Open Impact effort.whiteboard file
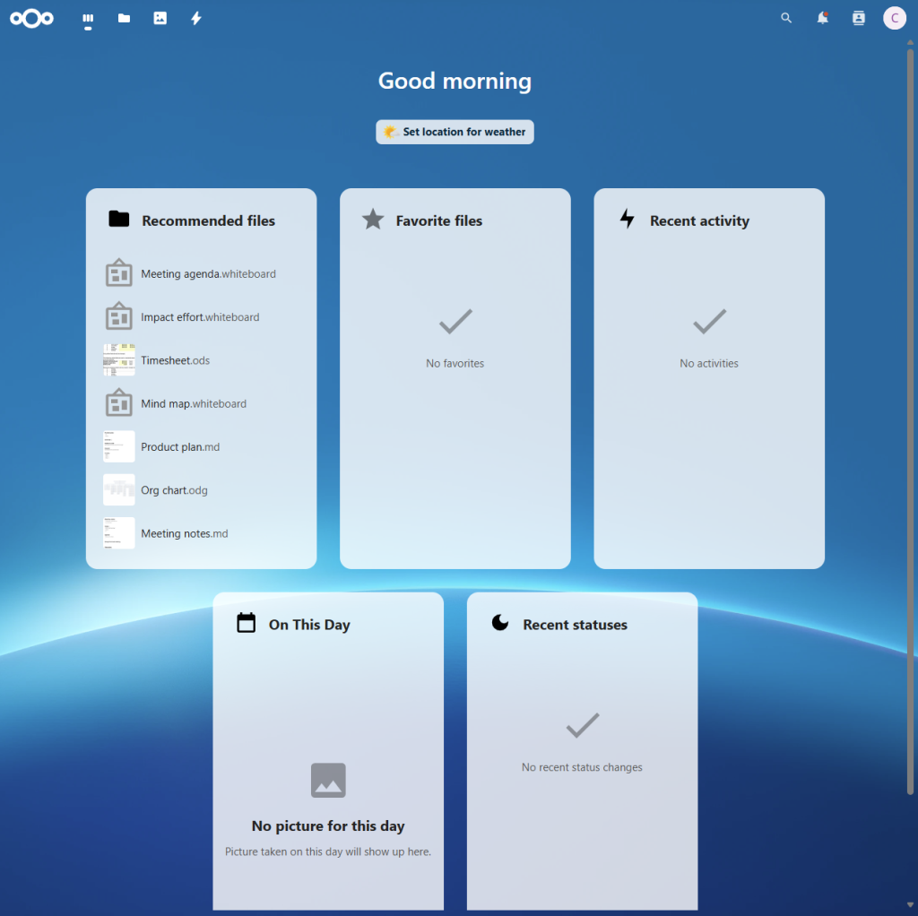 click(200, 317)
